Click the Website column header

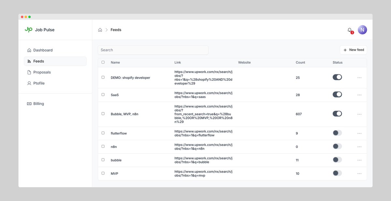pyautogui.click(x=244, y=63)
